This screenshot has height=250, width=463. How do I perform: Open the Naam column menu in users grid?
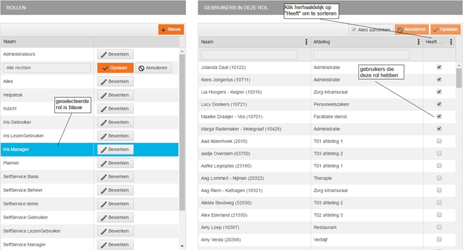pyautogui.click(x=306, y=42)
